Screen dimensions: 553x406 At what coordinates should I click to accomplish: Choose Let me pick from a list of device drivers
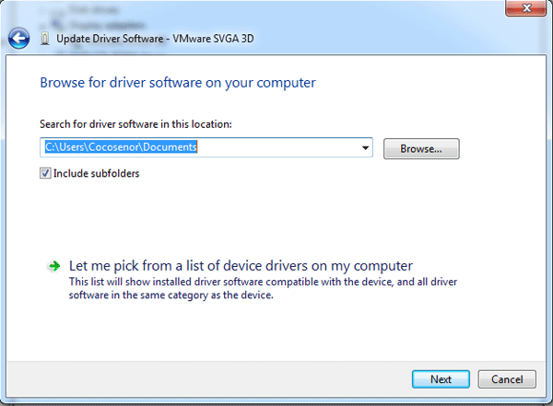241,266
